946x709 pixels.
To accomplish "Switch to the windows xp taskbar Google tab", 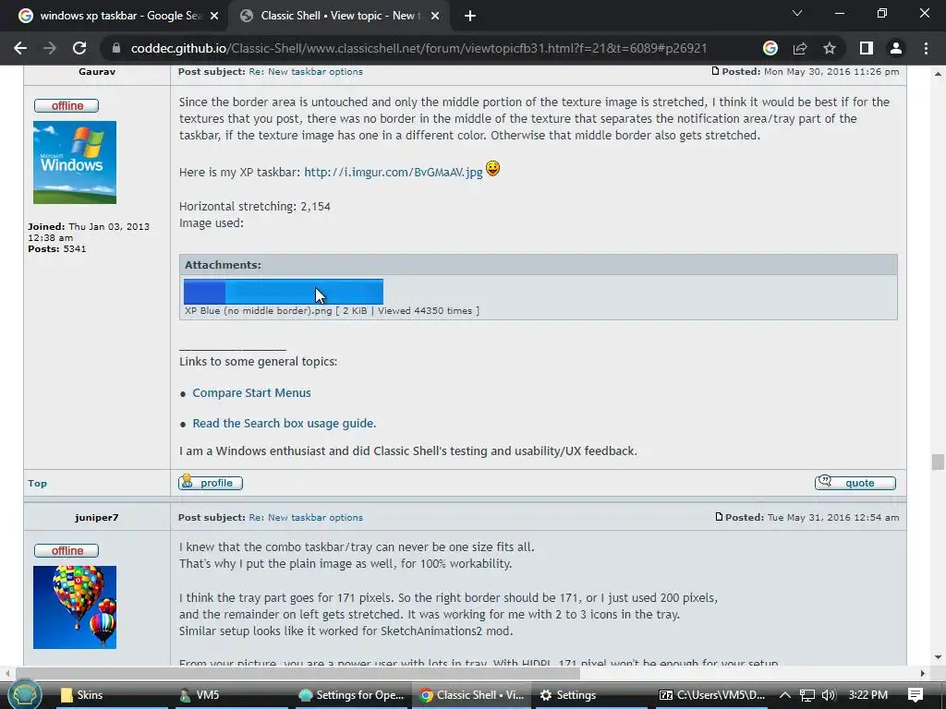I will (119, 16).
